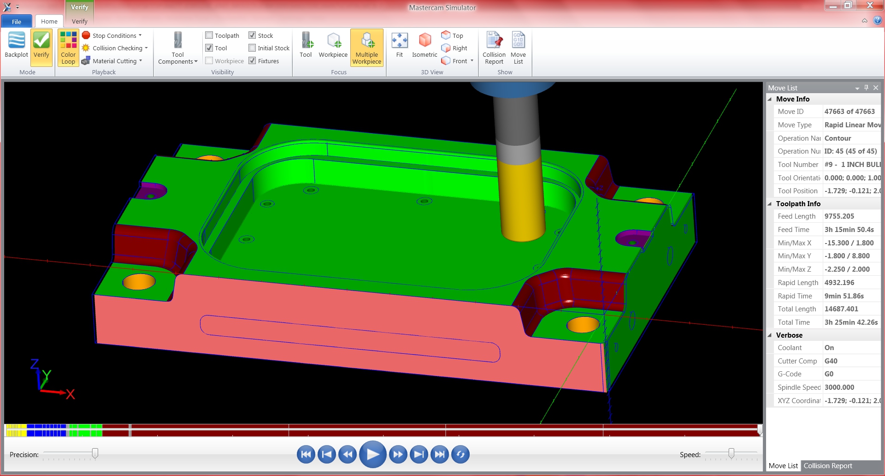The height and width of the screenshot is (476, 885).
Task: Adjust the Speed slider handle
Action: [731, 453]
